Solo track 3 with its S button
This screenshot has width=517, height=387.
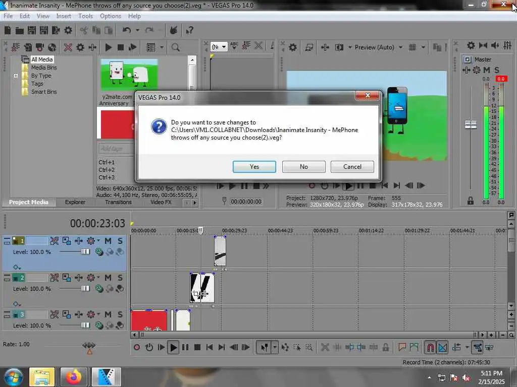click(120, 314)
